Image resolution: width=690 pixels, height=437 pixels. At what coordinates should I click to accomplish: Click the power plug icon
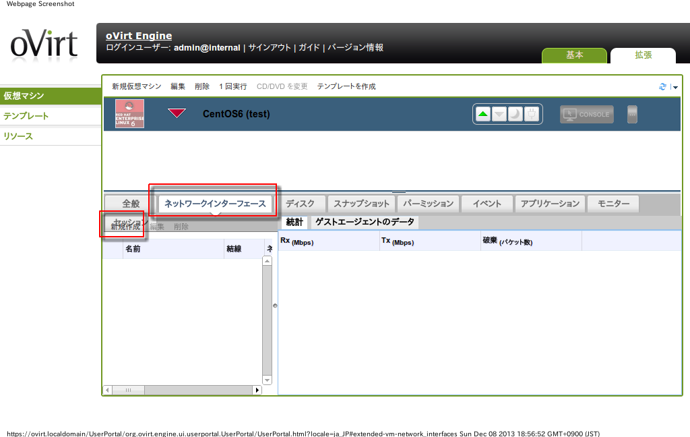point(531,114)
